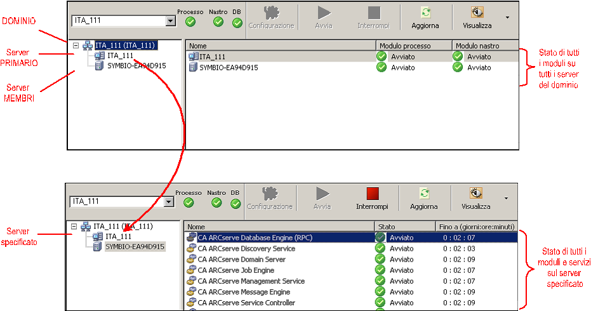Sort by Modulo nastro column header
The width and height of the screenshot is (591, 311).
[x=486, y=46]
